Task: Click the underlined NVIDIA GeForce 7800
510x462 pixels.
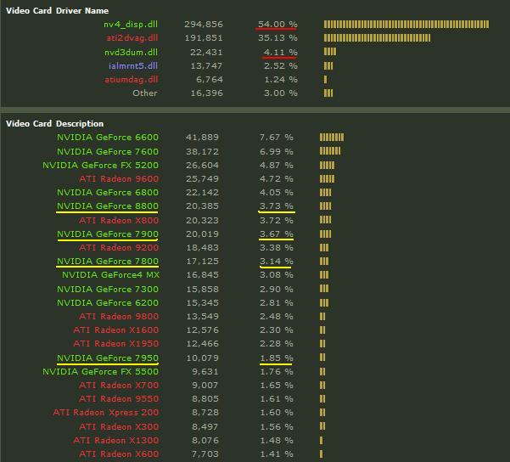Action: 108,262
